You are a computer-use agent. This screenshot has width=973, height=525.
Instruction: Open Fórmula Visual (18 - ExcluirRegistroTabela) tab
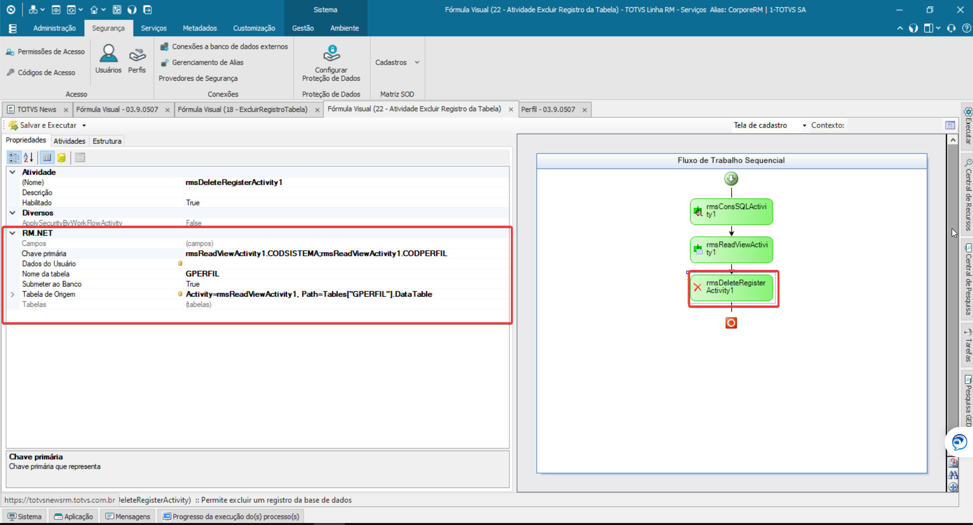click(x=243, y=109)
